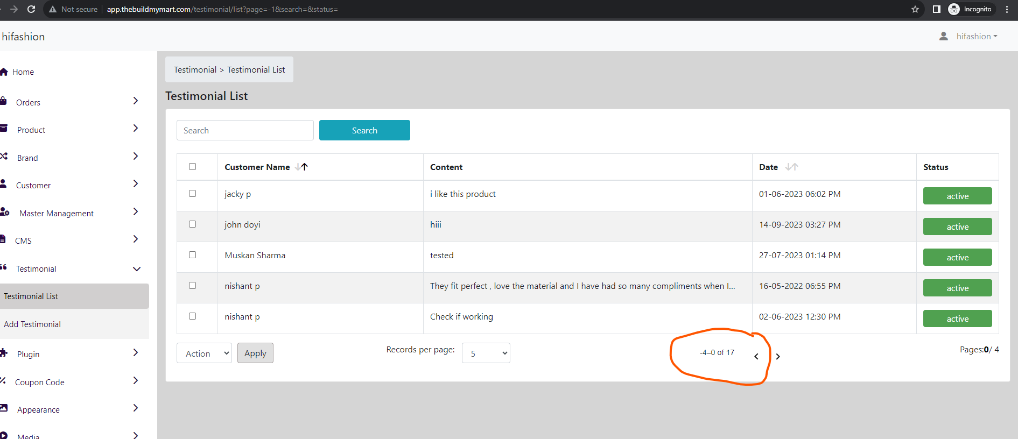Open Chrome three-dot menu

coord(1007,9)
